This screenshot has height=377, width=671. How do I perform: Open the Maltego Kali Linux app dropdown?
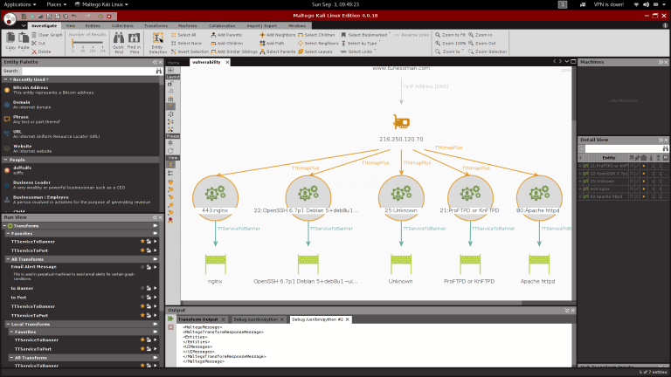pyautogui.click(x=101, y=4)
